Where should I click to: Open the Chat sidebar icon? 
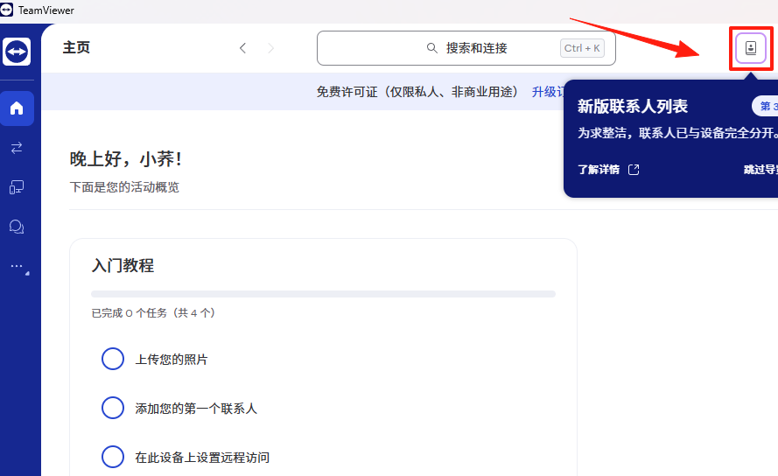click(17, 227)
